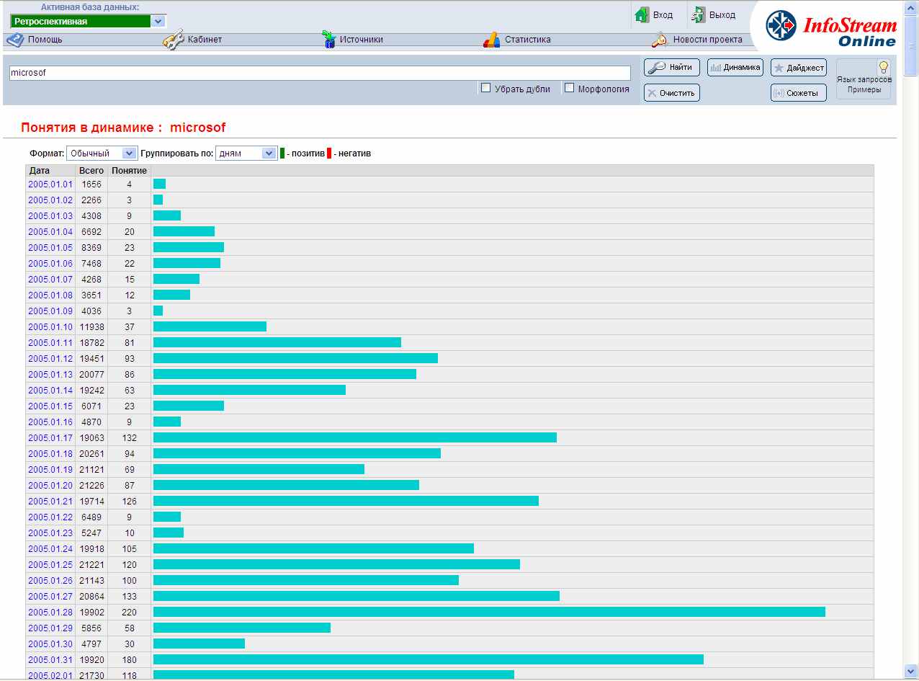The height and width of the screenshot is (681, 919).
Task: Click total value 20077
Action: coord(91,375)
